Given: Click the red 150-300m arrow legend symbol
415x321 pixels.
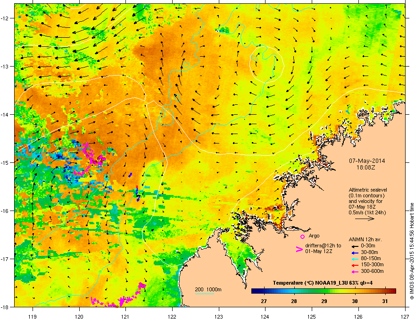Looking at the screenshot, I should (x=355, y=265).
